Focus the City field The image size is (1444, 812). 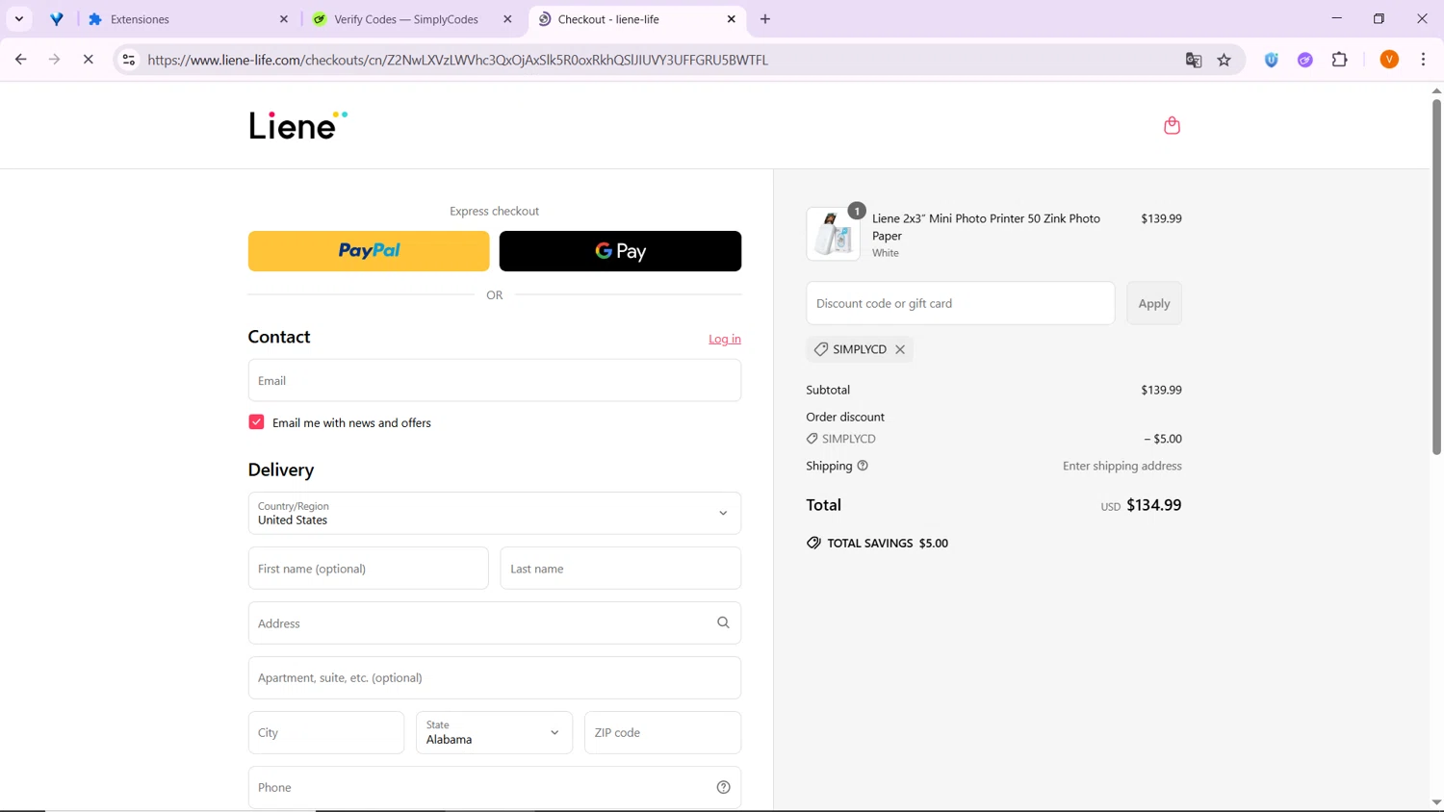click(x=326, y=732)
